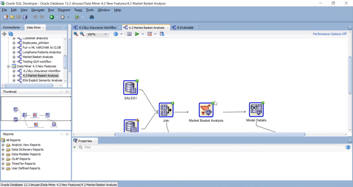Collapse Data Miner 4.2 New Features folder

click(9, 66)
